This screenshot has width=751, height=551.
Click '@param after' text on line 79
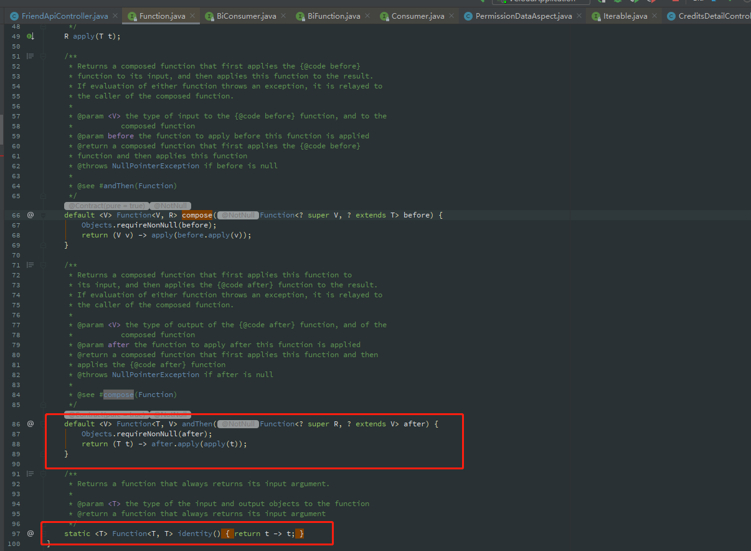[103, 345]
